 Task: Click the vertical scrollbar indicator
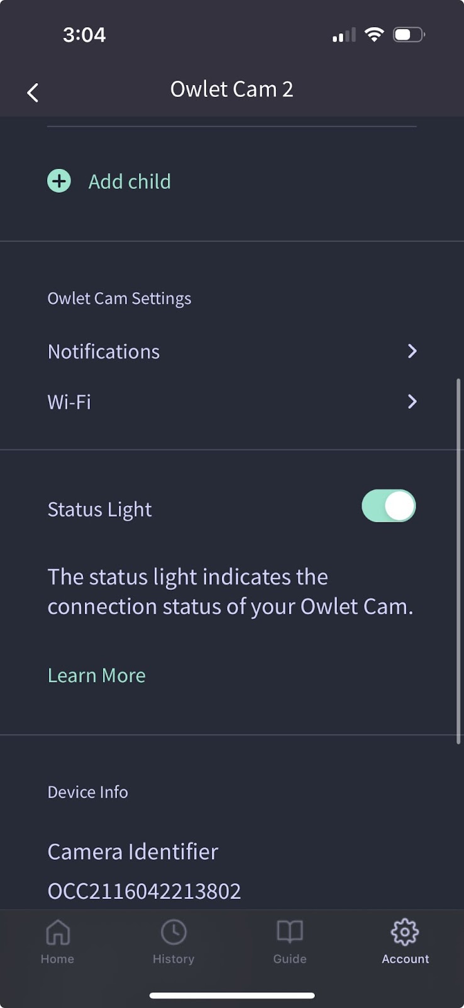[459, 562]
